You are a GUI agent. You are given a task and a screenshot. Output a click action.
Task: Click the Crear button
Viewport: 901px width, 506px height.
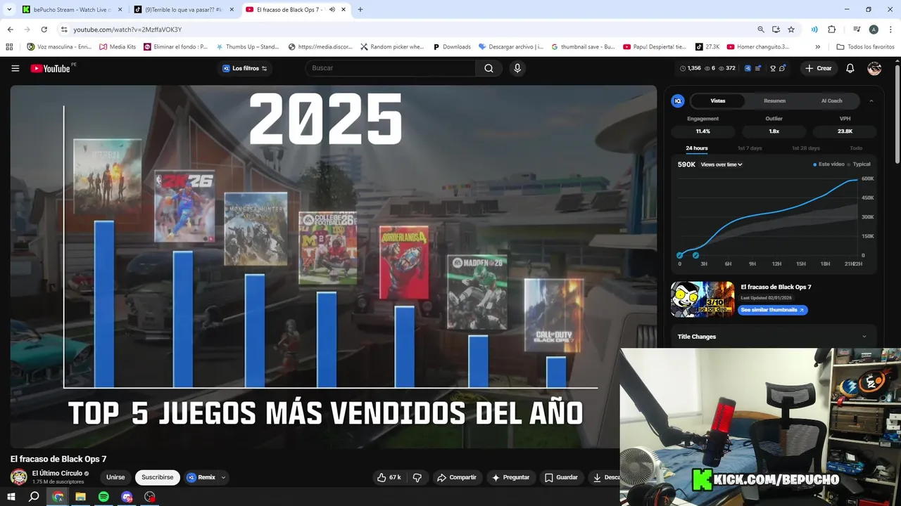point(819,68)
